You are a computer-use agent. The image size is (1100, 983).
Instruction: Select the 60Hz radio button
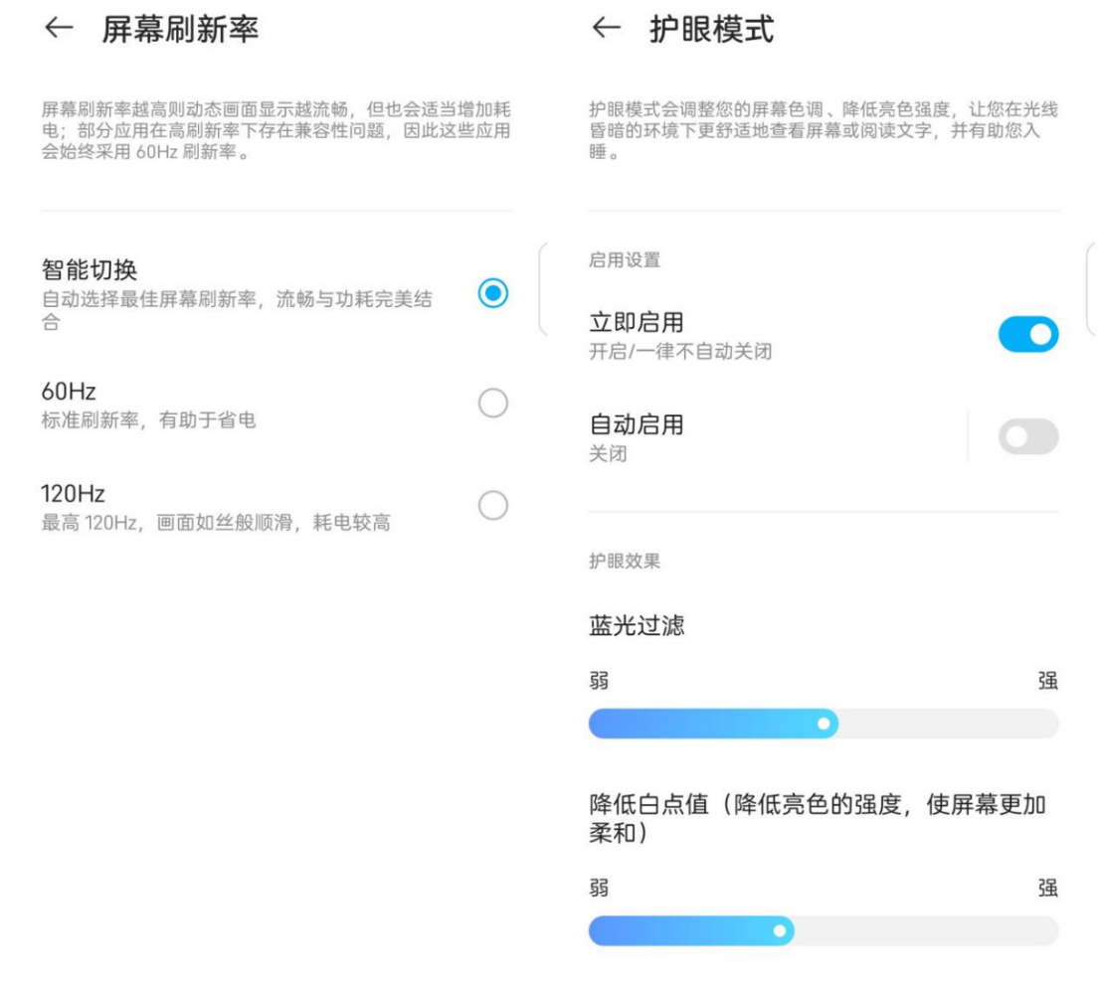[493, 404]
